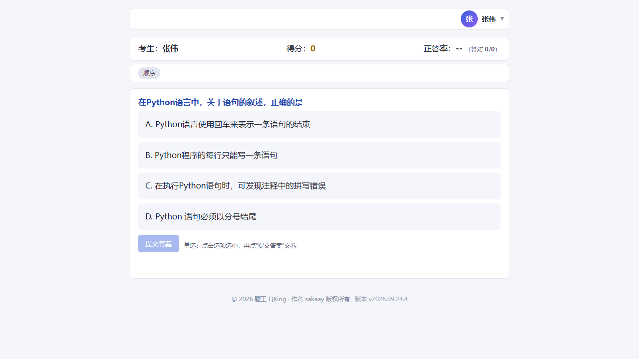Click the 答对 0/0 count text
639x359 pixels.
click(x=483, y=49)
